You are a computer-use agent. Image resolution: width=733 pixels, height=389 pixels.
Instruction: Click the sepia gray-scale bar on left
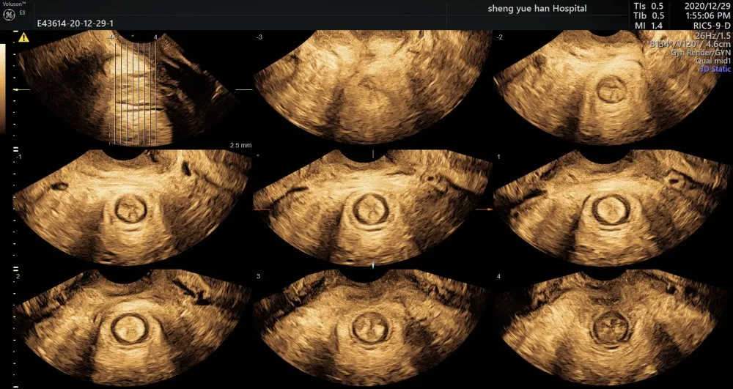(x=2, y=89)
